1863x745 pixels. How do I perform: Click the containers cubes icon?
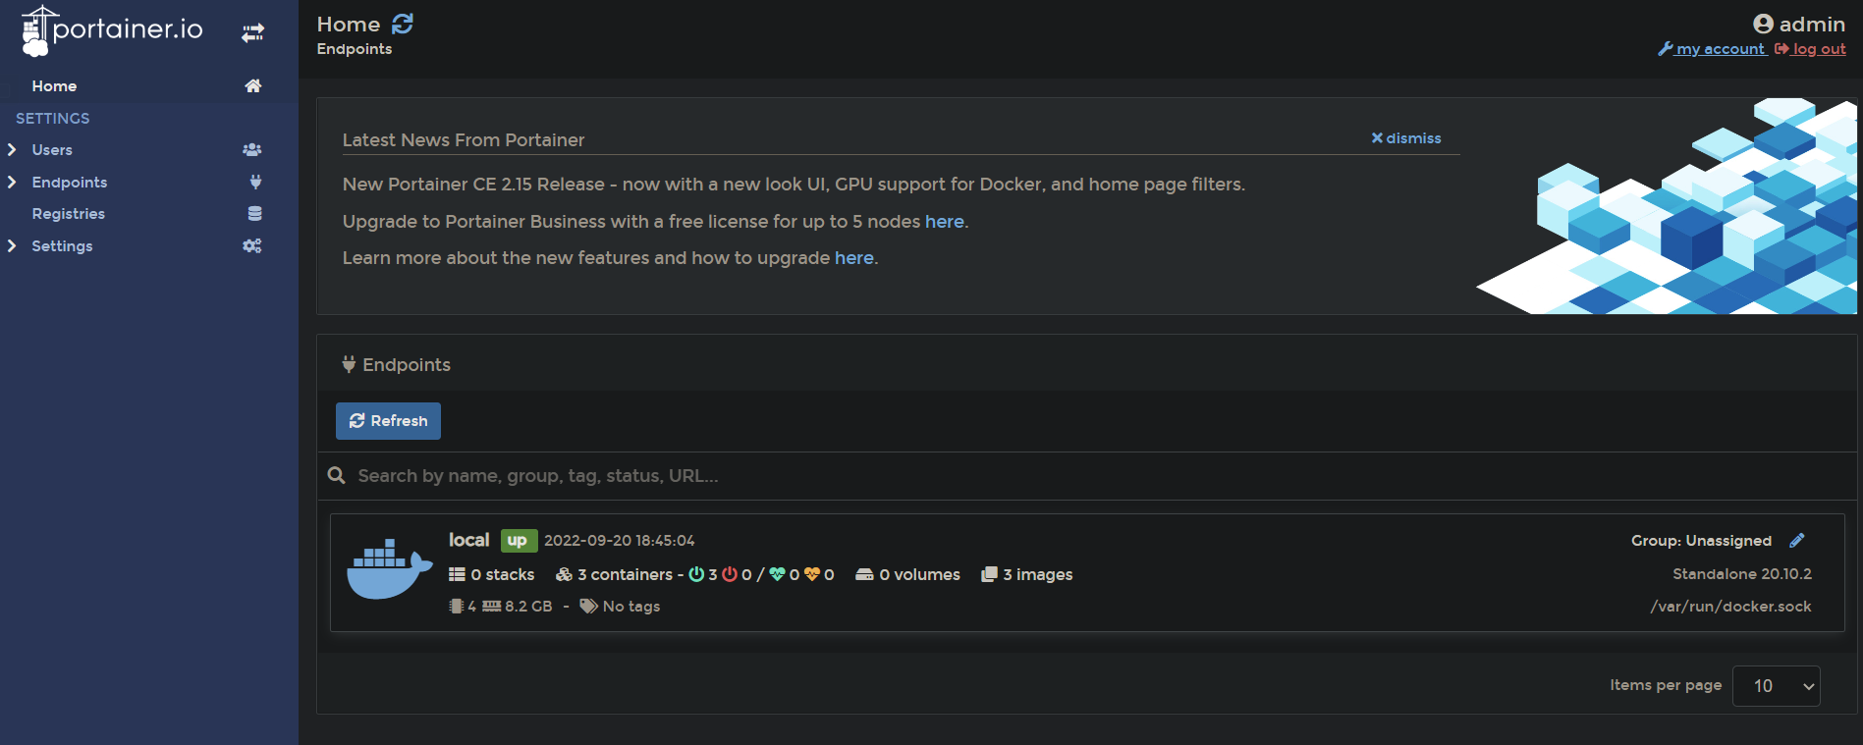(x=564, y=574)
